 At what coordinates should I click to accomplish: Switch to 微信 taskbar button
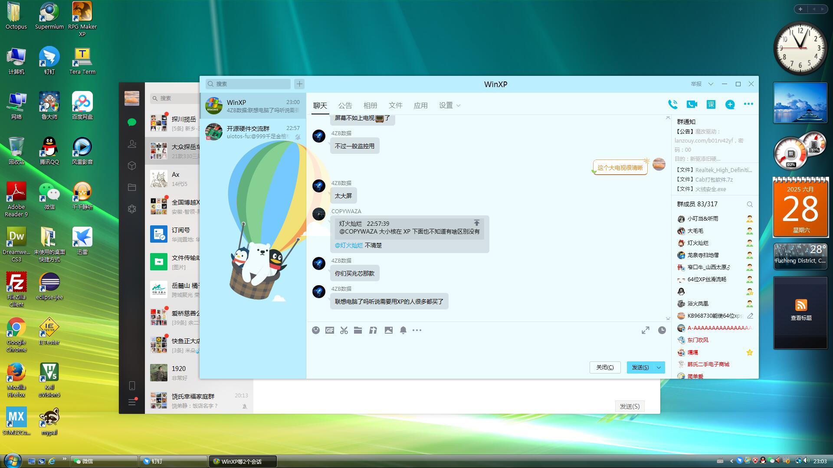point(104,461)
